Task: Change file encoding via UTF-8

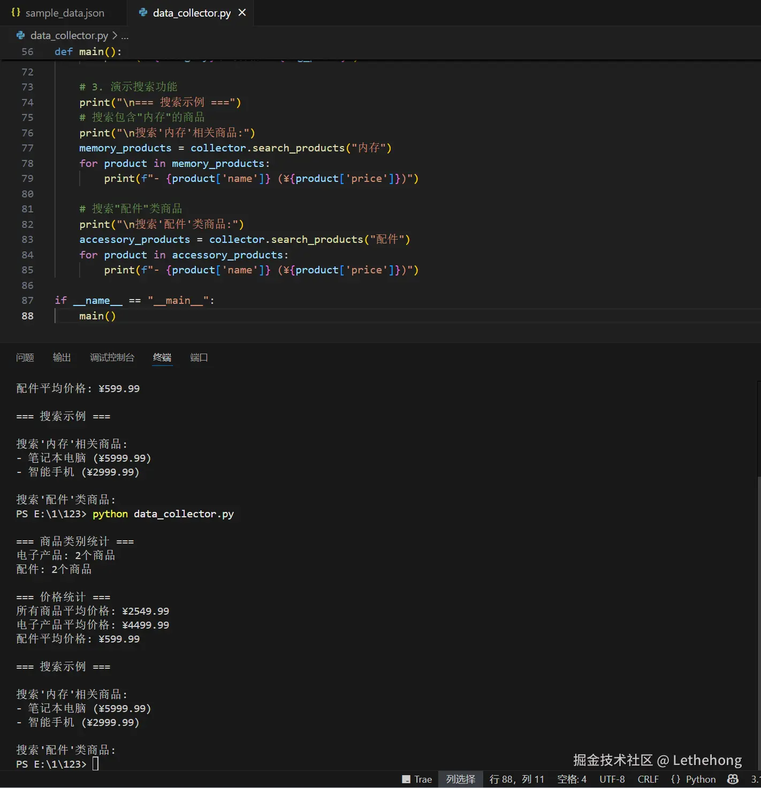Action: click(612, 779)
